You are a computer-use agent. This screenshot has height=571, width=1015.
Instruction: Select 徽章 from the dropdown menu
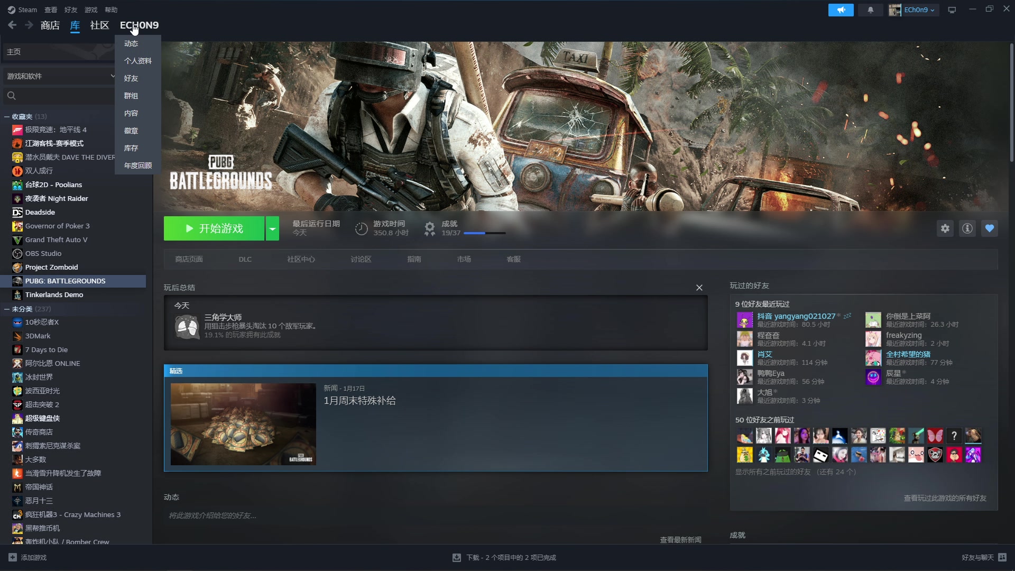tap(138, 131)
